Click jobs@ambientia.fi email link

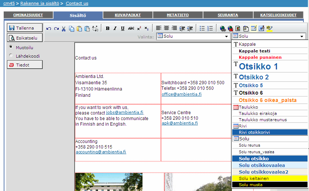coord(125,112)
